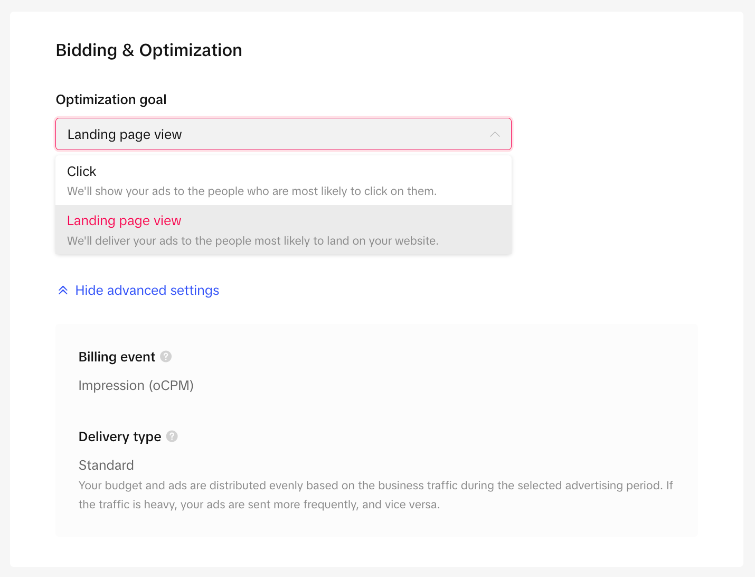Image resolution: width=755 pixels, height=577 pixels.
Task: Choose the 'Landing page view' list option
Action: pos(124,221)
